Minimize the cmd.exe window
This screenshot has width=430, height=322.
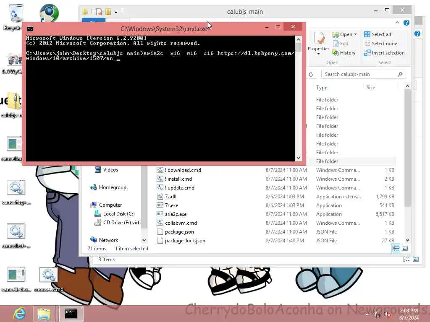[267, 27]
